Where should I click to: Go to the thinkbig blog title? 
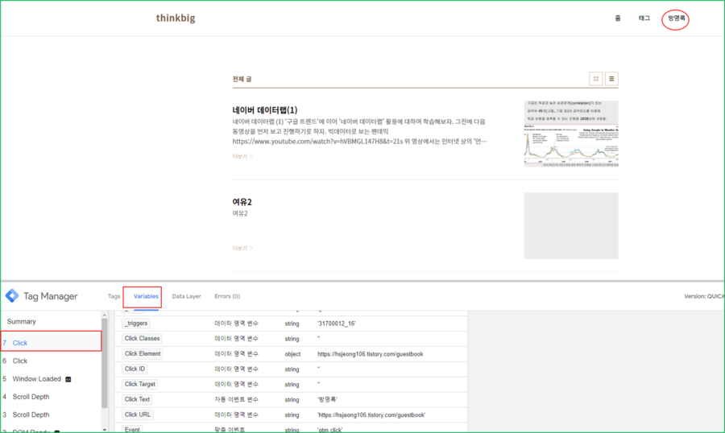pos(176,18)
